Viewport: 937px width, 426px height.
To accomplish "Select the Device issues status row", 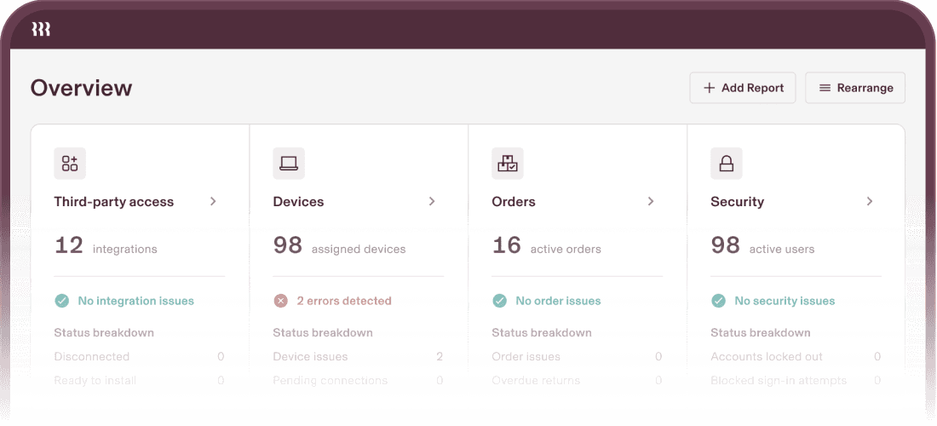I will click(358, 357).
